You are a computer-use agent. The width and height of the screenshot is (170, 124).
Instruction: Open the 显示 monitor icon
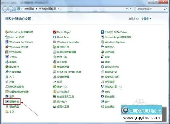point(7,96)
